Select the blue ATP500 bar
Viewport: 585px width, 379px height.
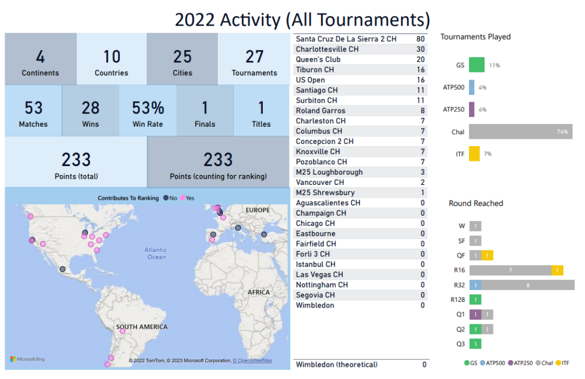tap(471, 87)
